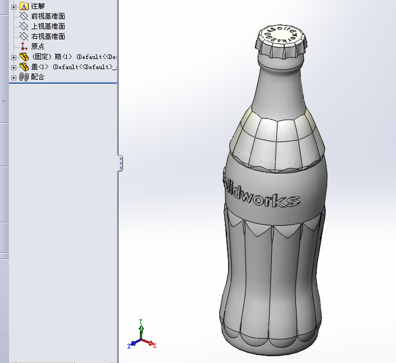The width and height of the screenshot is (396, 363).
Task: Expand the 注解 annotations folder
Action: click(13, 7)
